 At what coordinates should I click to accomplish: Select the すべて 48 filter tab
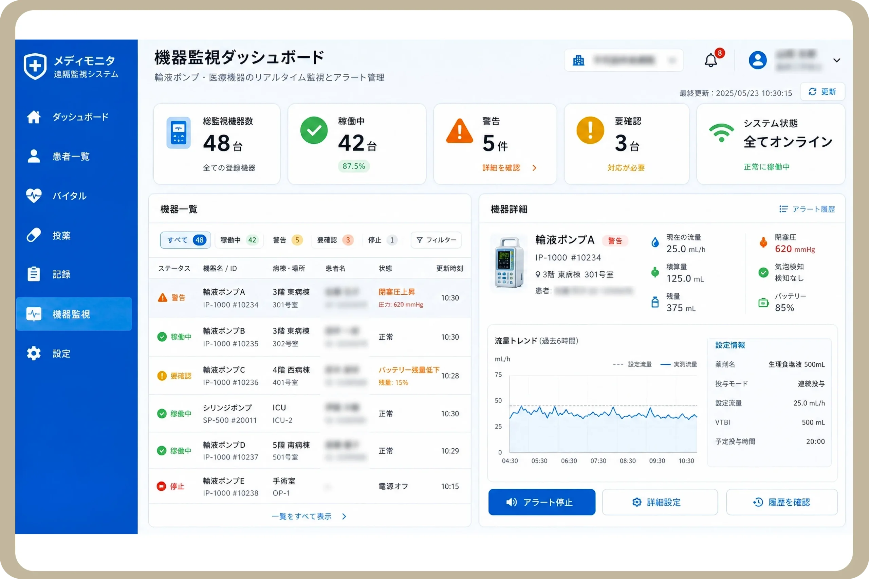click(x=186, y=240)
